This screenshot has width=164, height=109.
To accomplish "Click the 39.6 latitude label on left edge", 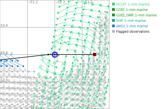I will click(x=4, y=25).
